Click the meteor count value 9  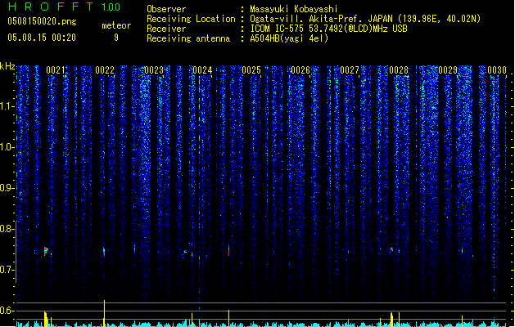(116, 38)
